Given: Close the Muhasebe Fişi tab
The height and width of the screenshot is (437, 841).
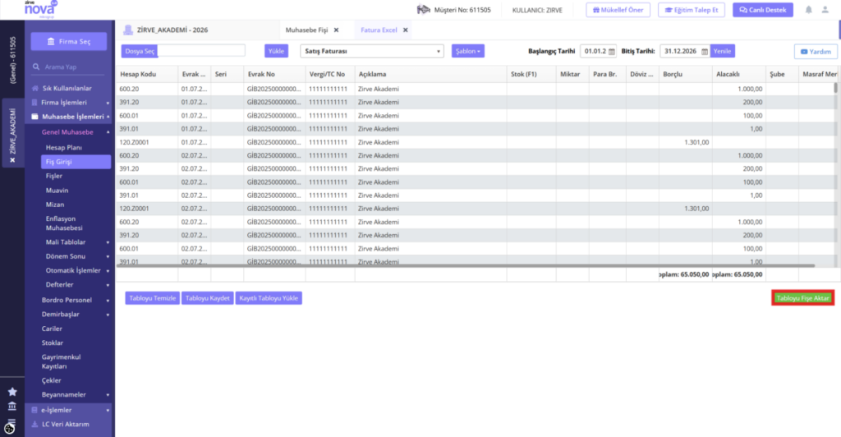Looking at the screenshot, I should [336, 30].
